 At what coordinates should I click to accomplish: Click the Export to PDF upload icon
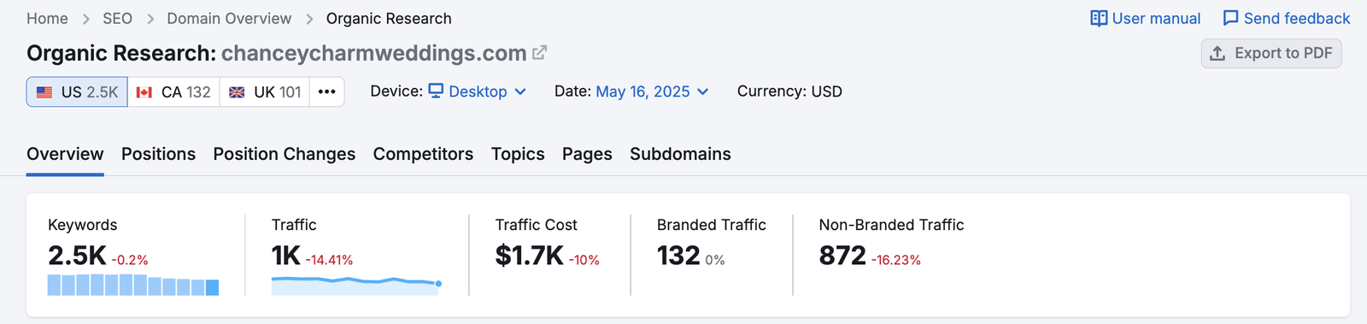click(x=1217, y=53)
